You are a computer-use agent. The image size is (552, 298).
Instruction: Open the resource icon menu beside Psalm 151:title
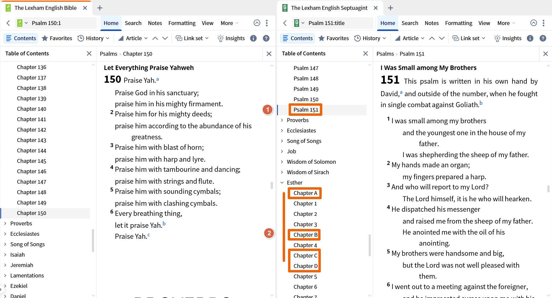299,23
